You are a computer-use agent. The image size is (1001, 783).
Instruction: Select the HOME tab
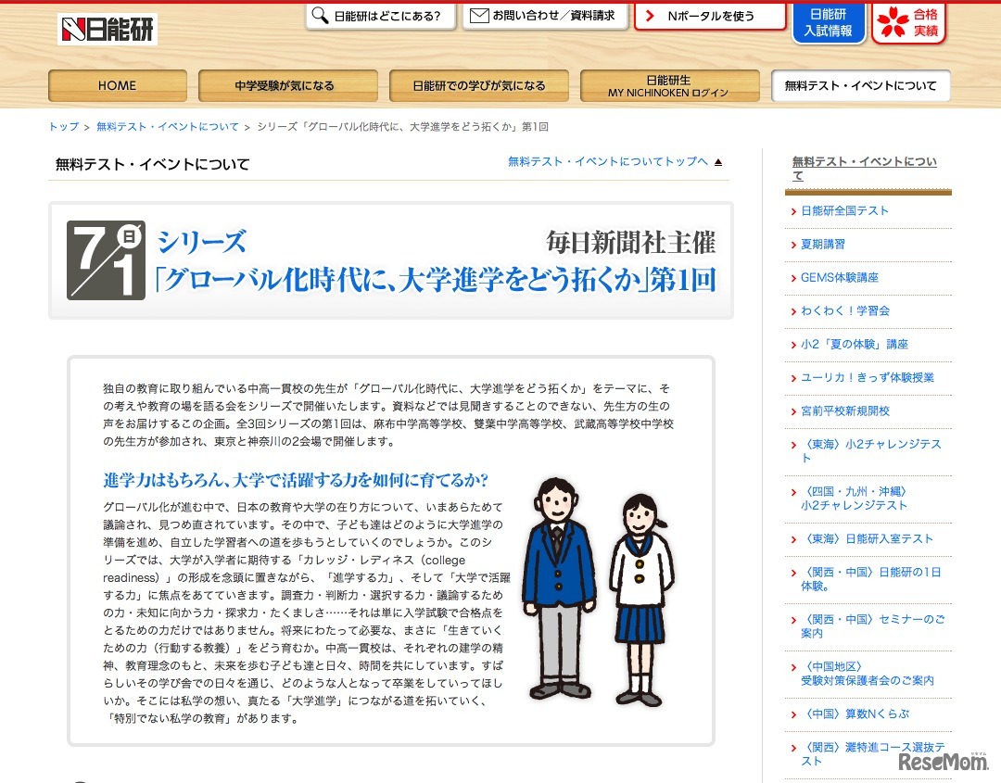(117, 85)
